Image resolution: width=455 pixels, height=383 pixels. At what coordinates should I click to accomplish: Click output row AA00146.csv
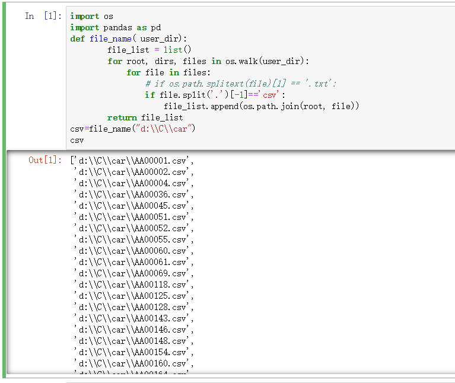click(x=134, y=330)
